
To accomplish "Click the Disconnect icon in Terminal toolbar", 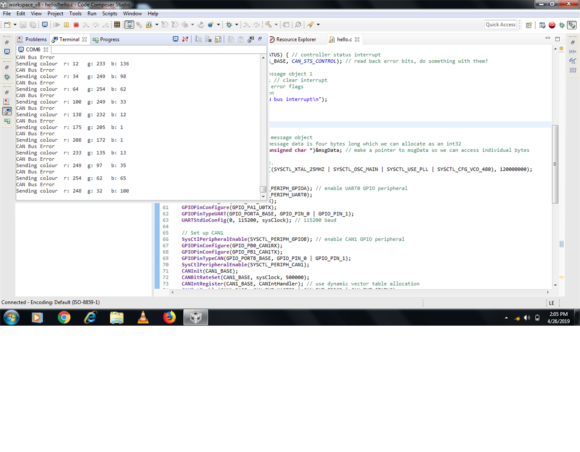I will tap(185, 39).
